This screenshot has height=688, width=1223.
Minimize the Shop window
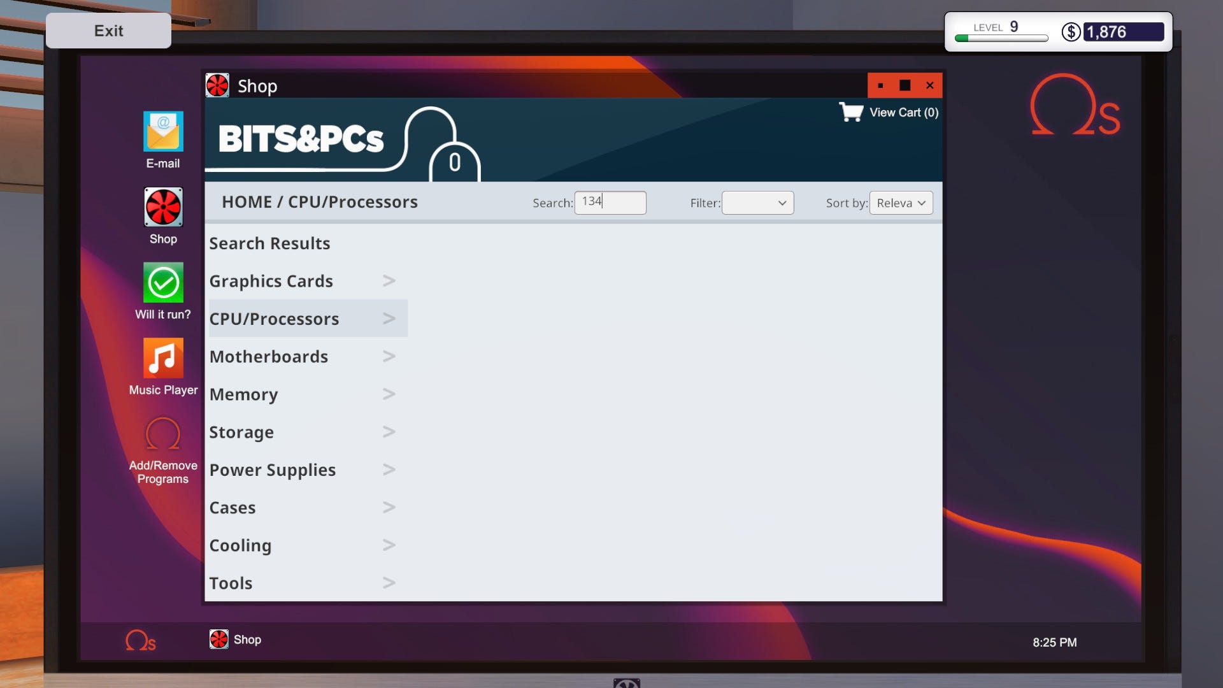pos(880,85)
